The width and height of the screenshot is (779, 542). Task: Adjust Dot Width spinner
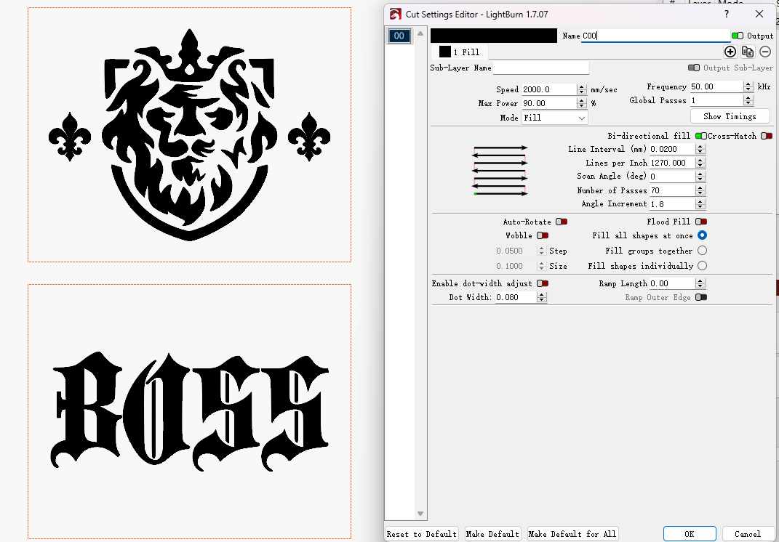coord(542,297)
